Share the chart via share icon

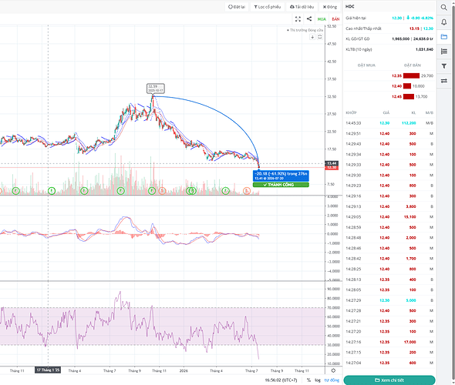(x=309, y=18)
